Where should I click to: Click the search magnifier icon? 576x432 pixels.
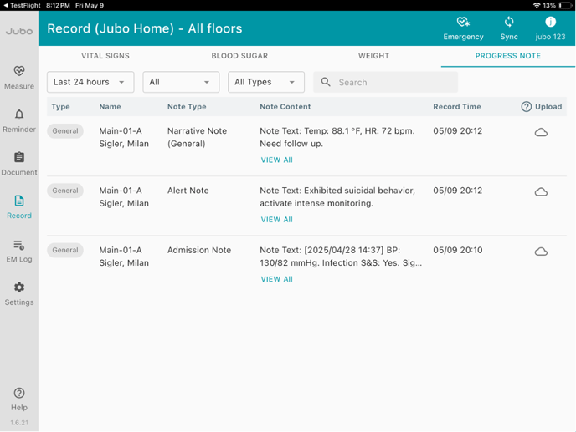click(x=326, y=82)
